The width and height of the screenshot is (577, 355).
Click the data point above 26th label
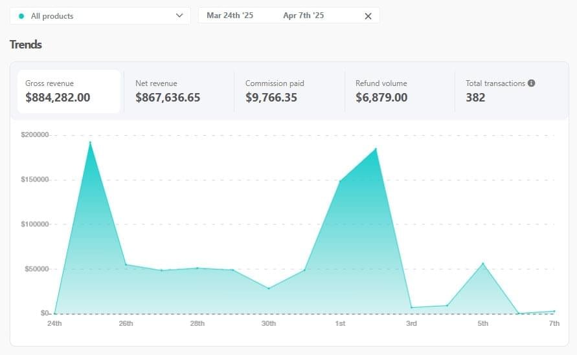(126, 264)
